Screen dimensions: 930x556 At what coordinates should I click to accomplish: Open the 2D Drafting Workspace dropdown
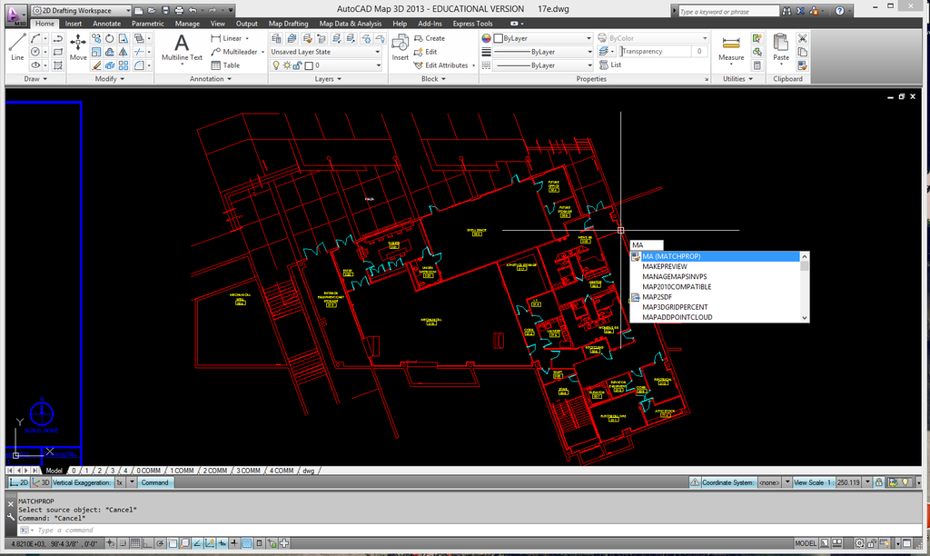(81, 10)
